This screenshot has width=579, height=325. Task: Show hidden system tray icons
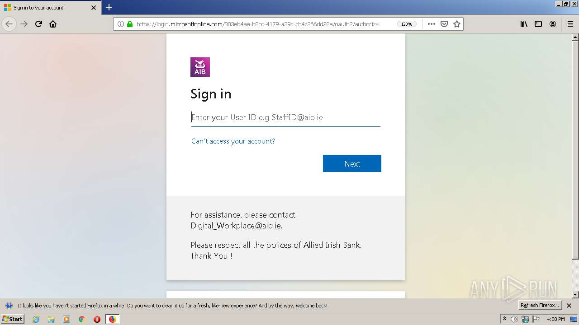tap(504, 319)
